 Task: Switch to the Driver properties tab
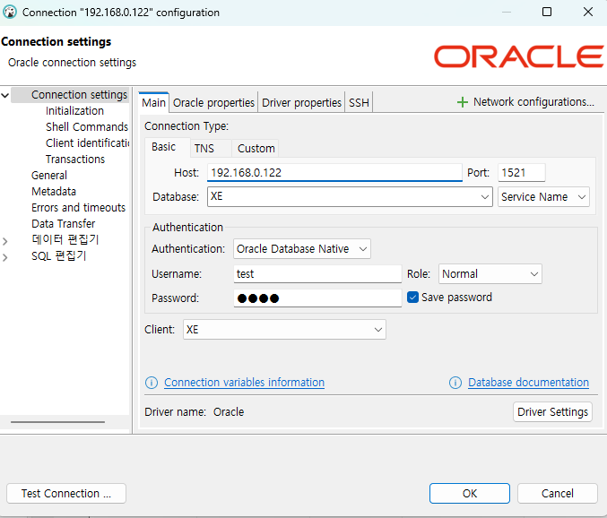(301, 103)
